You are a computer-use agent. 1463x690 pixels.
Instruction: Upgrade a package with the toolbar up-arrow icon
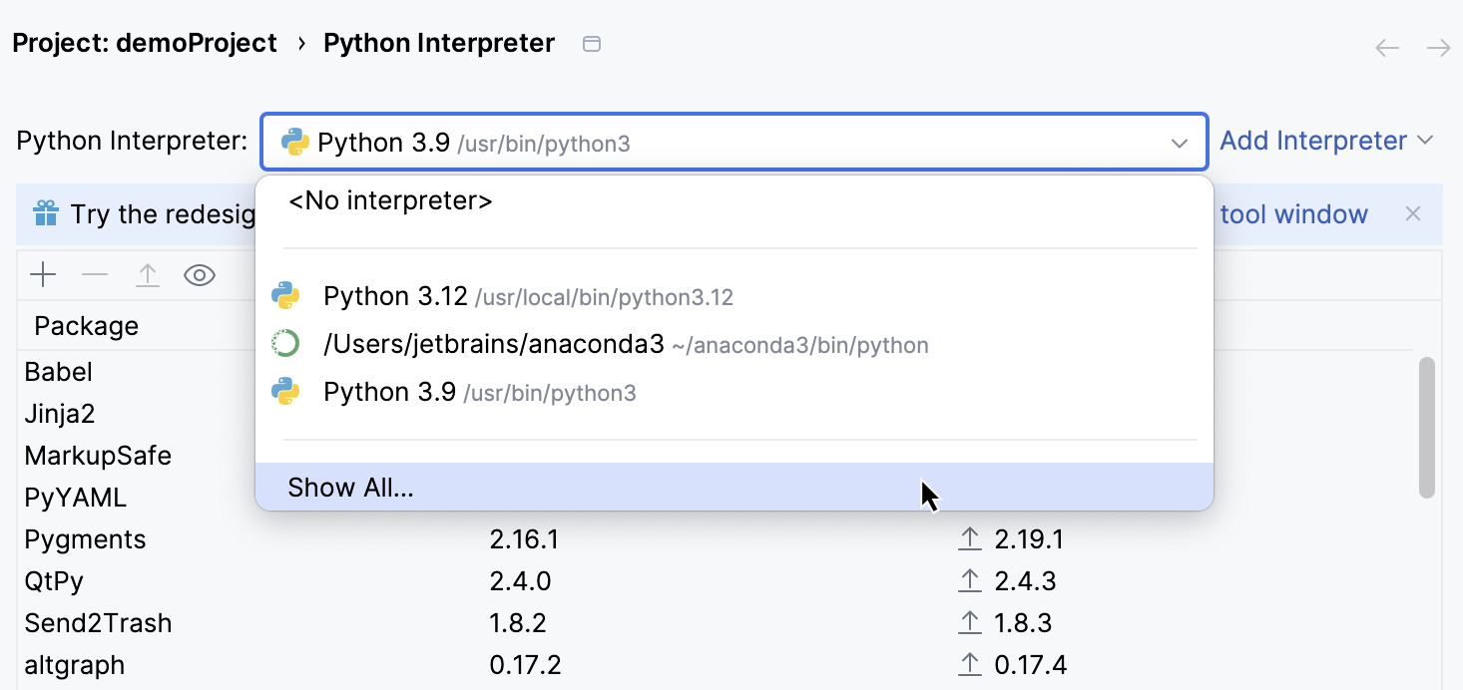(148, 275)
